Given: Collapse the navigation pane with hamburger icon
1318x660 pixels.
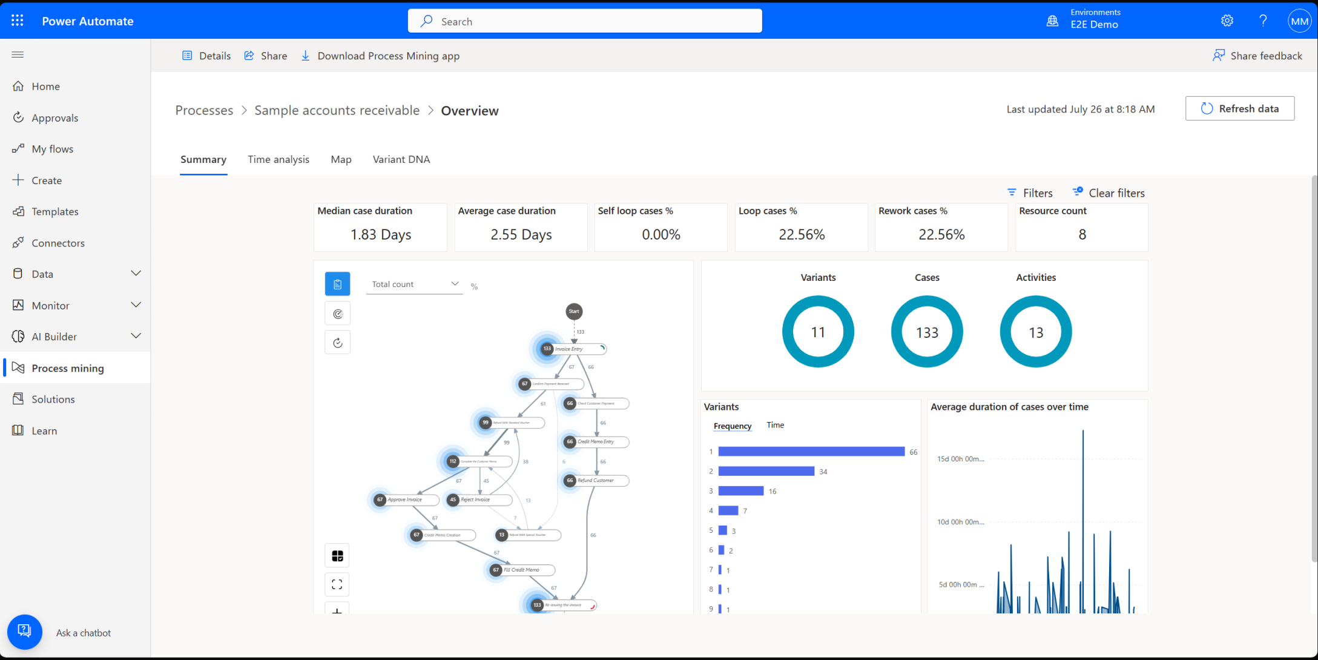Looking at the screenshot, I should (17, 54).
